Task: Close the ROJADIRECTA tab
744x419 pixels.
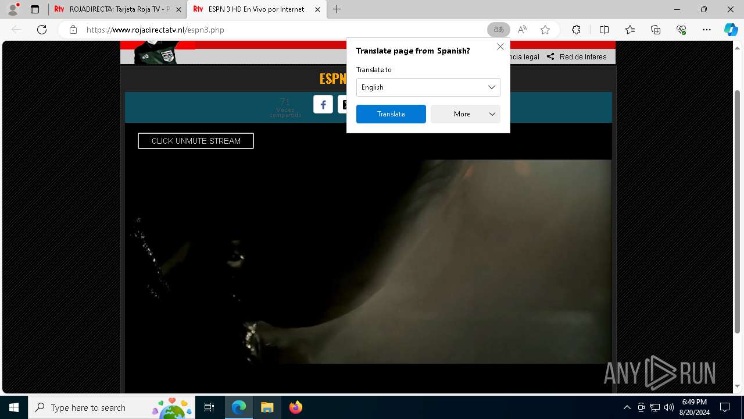Action: [178, 9]
